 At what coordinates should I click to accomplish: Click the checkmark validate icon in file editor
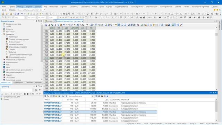160,25
